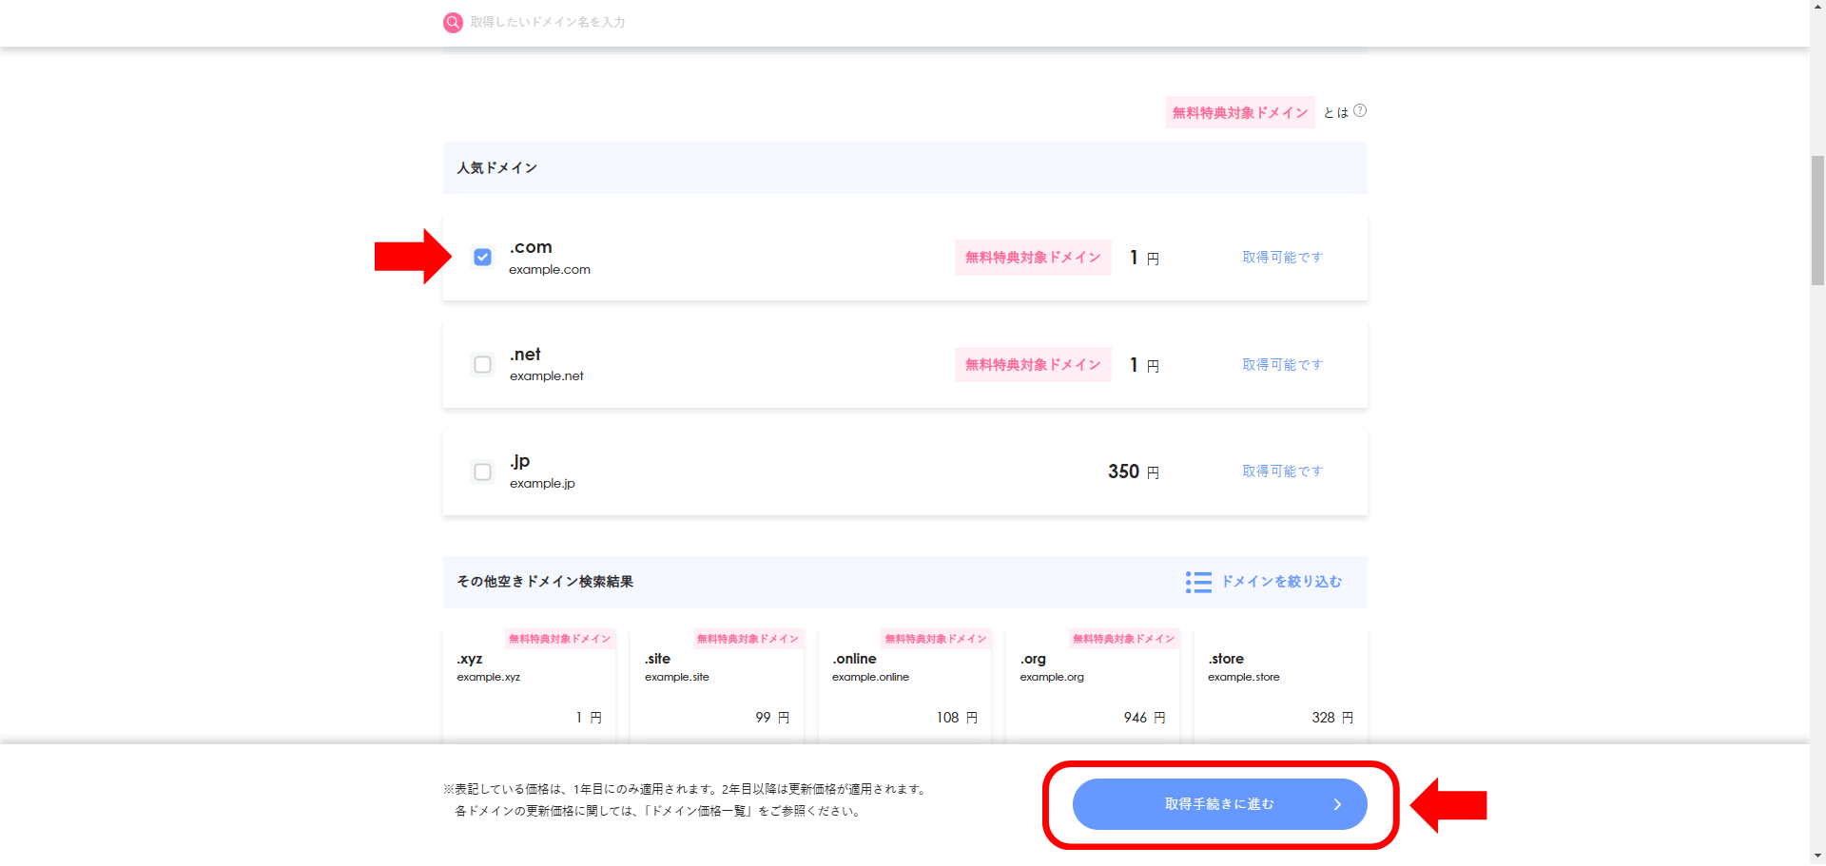Click the 人気ドメイン section header

(x=905, y=168)
